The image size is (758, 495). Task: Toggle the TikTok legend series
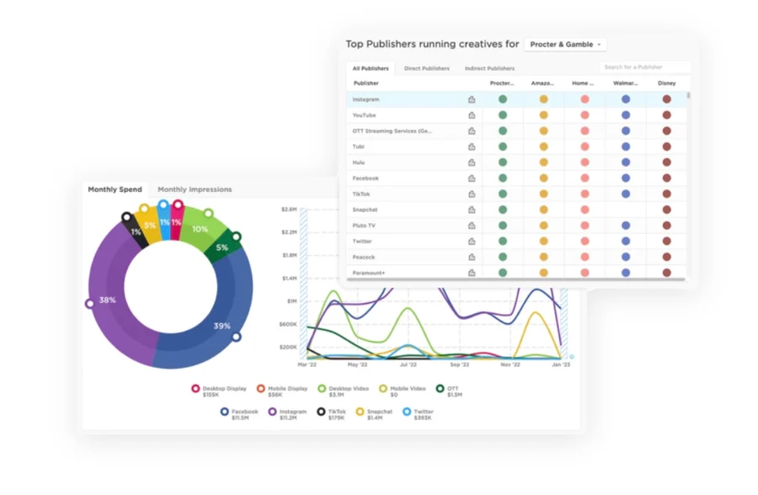pos(331,414)
